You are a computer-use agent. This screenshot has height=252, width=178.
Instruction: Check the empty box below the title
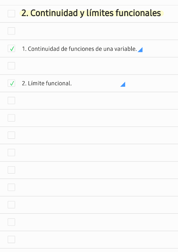pos(11,31)
